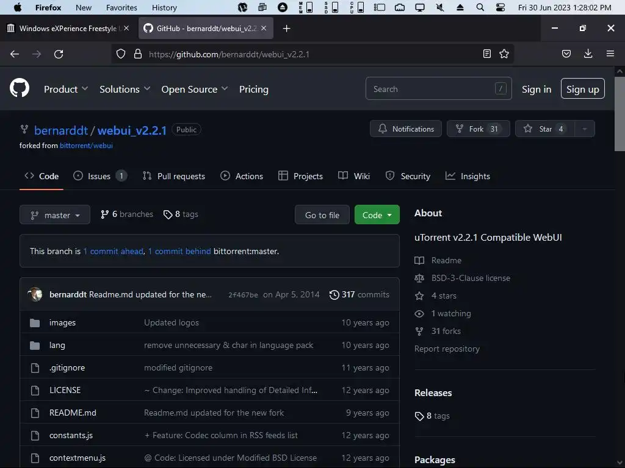Click the shield tracking protection icon
The width and height of the screenshot is (625, 468).
tap(121, 54)
